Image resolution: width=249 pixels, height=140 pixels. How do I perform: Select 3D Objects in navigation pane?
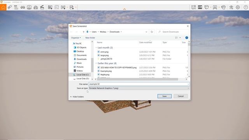tap(80, 47)
